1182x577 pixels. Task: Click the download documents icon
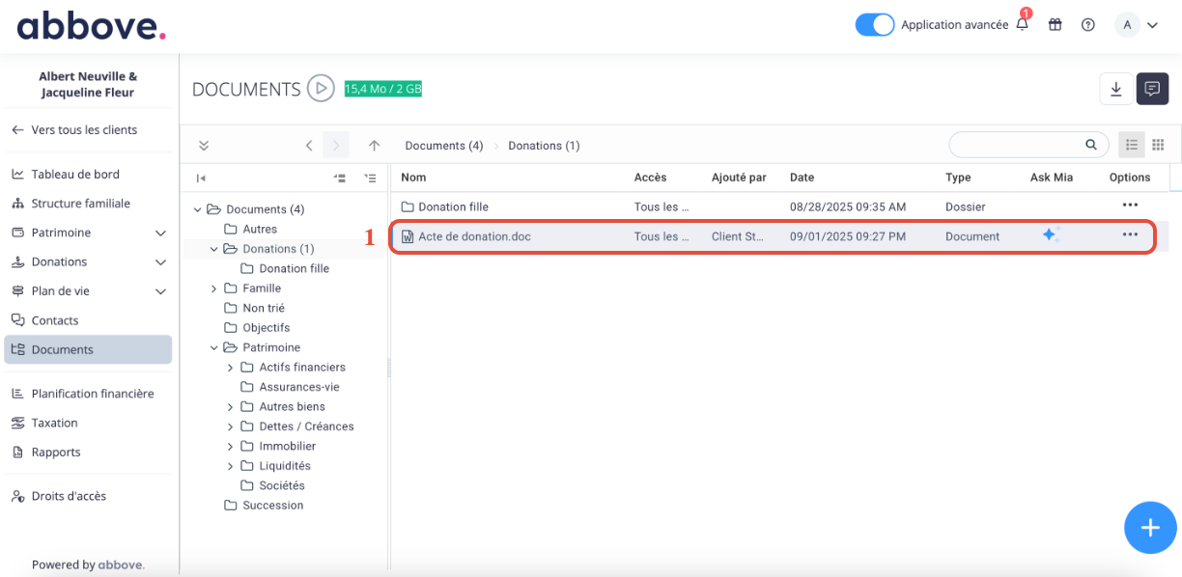pos(1116,89)
